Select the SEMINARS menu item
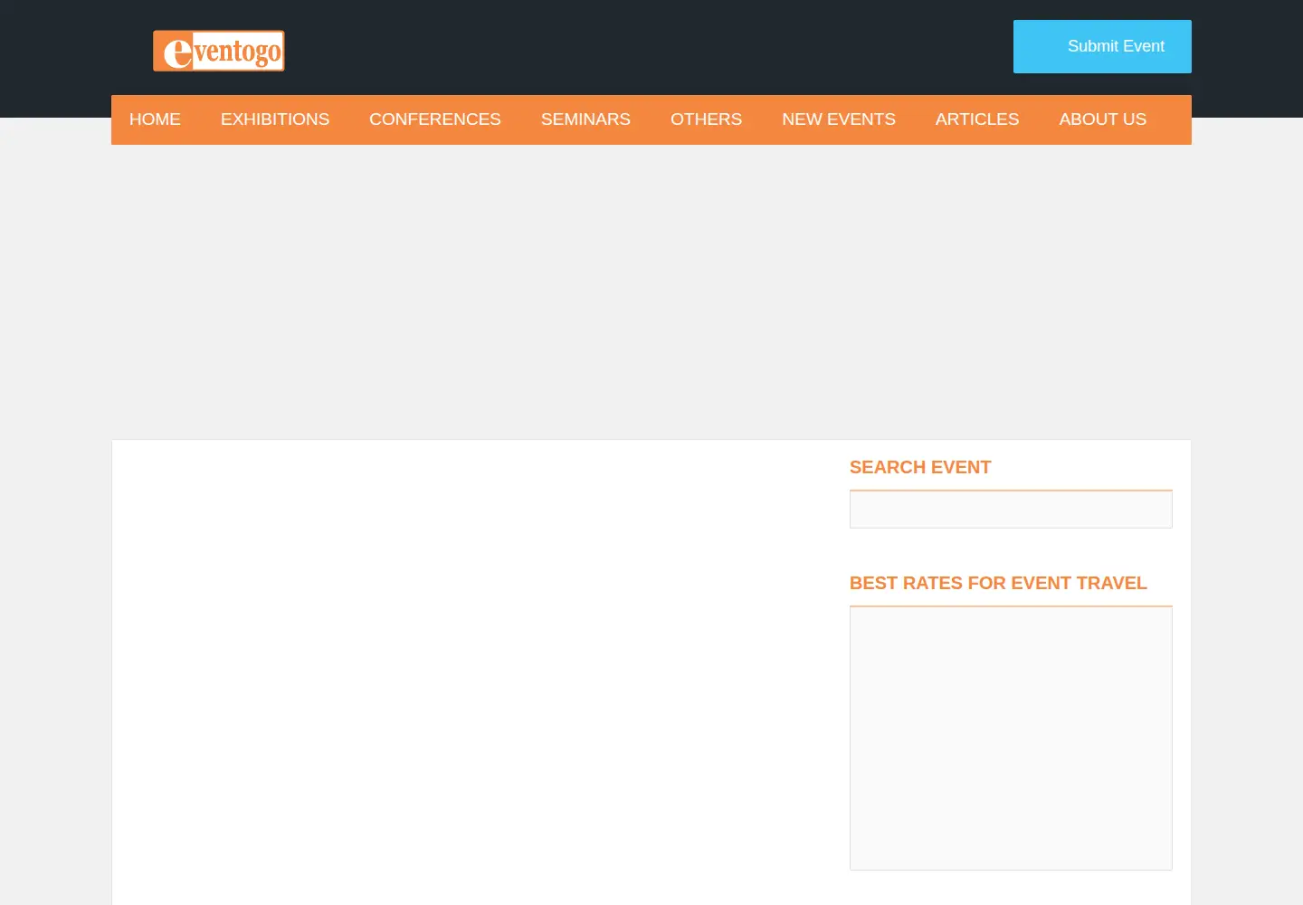Image resolution: width=1303 pixels, height=905 pixels. [585, 119]
